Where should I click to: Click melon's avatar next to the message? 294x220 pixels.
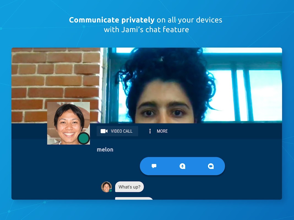[x=106, y=187]
